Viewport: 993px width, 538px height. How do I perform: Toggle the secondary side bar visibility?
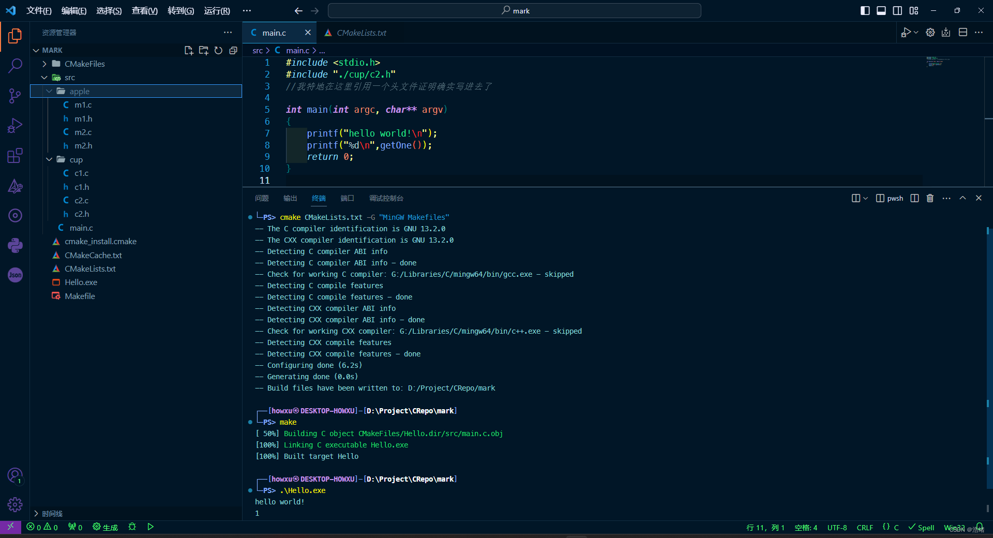[897, 11]
